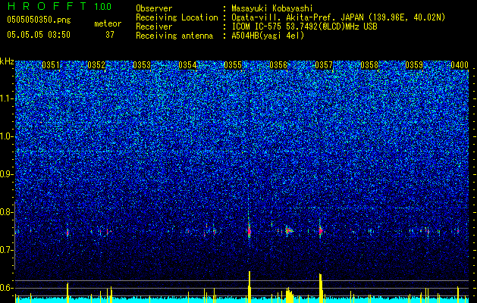This screenshot has width=477, height=303.
Task: Click the HROFFT title text
Action: 47,6
